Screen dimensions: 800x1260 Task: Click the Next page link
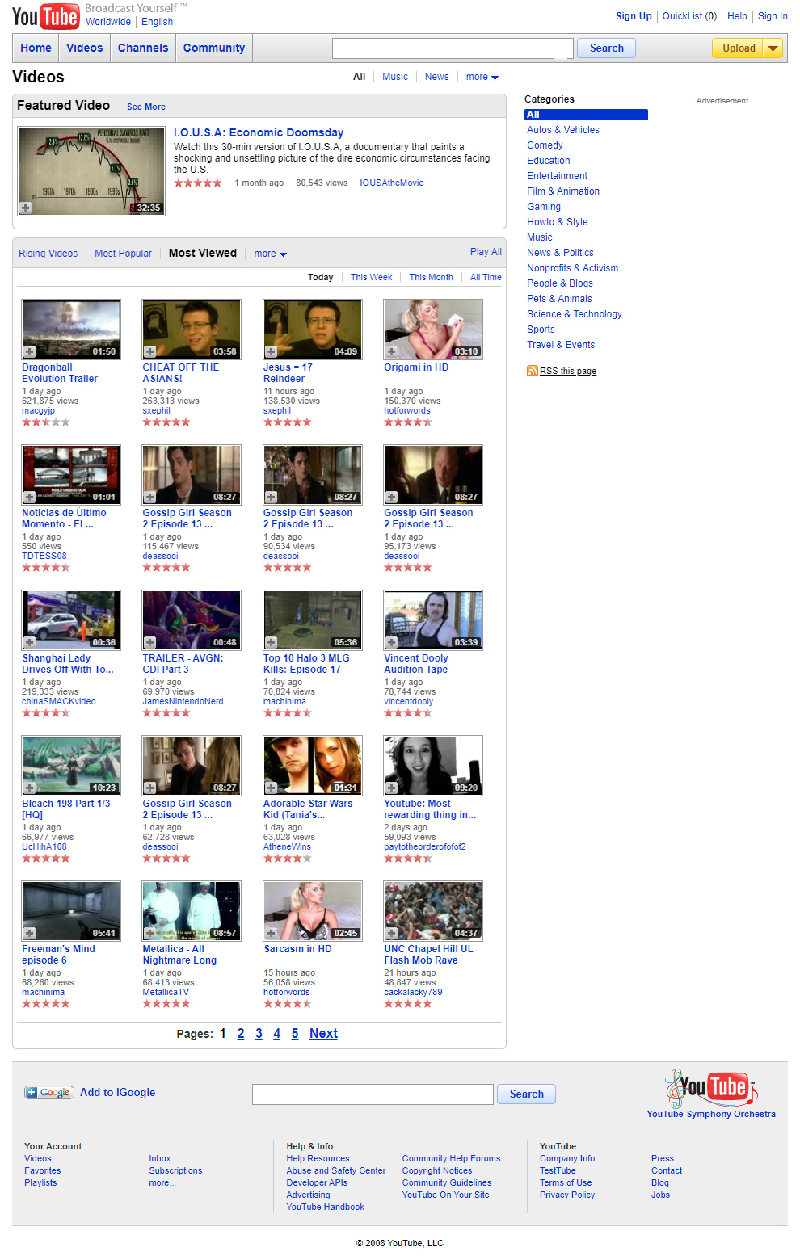point(323,1034)
